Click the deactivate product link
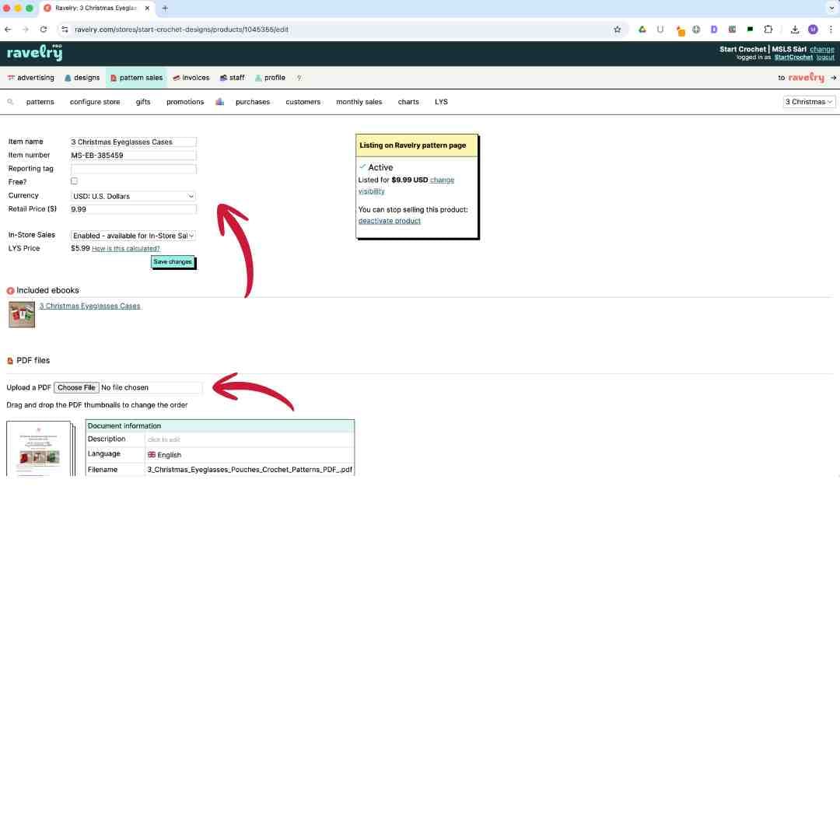Screen dimensions: 840x840 click(389, 220)
